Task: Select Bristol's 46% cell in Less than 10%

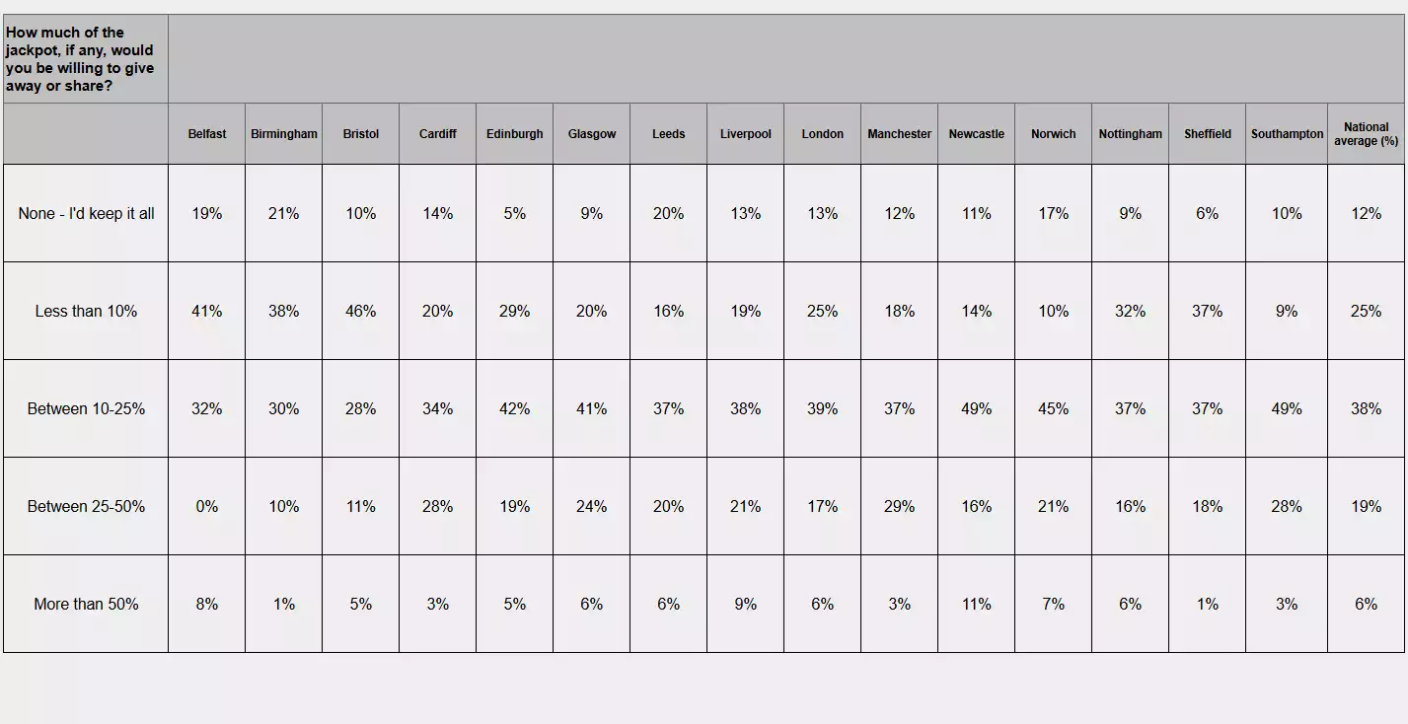Action: point(361,311)
